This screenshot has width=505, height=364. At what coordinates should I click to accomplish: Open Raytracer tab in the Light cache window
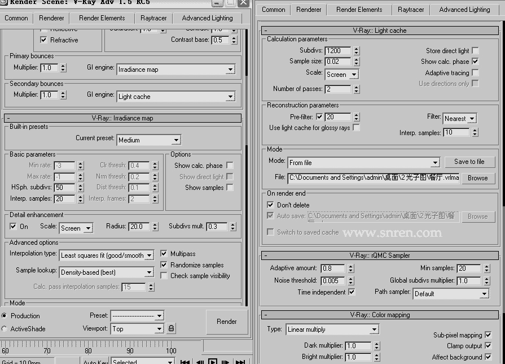[411, 10]
